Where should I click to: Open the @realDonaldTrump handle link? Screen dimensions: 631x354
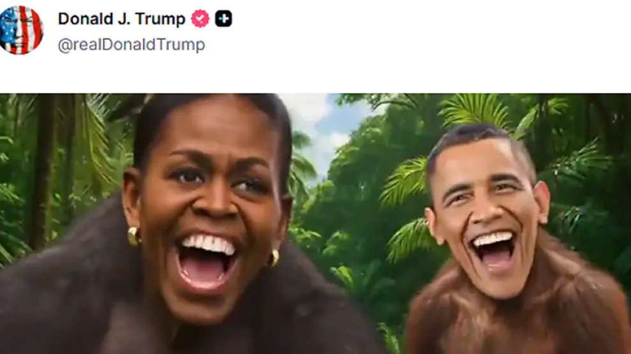click(x=131, y=45)
